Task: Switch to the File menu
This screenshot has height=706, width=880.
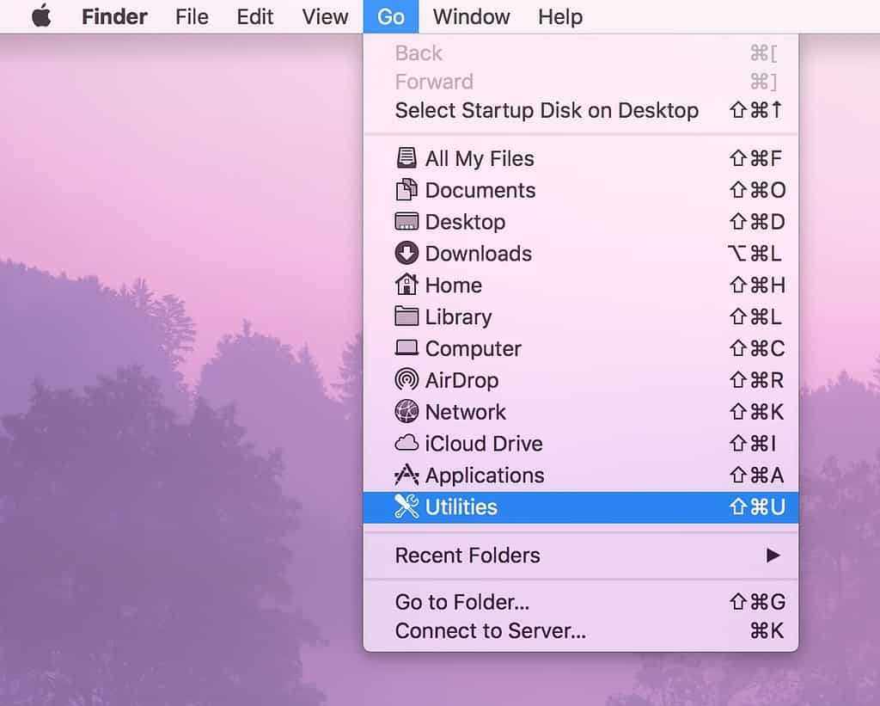Action: click(x=191, y=16)
